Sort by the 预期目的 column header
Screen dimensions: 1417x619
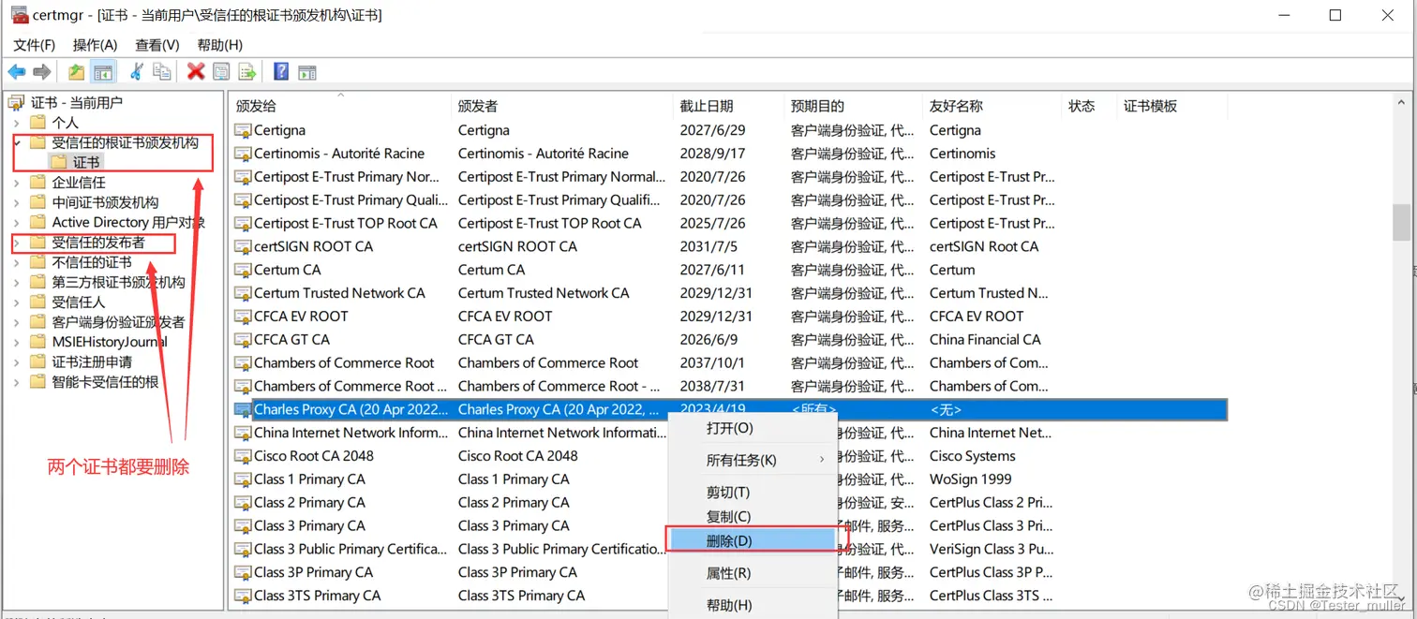click(x=853, y=106)
